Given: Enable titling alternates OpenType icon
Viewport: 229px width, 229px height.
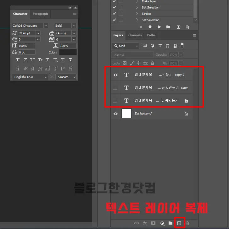Looking at the screenshot, I should coord(55,69).
